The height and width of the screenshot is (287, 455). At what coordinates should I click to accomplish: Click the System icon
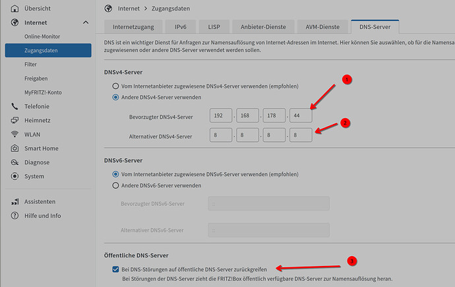[15, 176]
